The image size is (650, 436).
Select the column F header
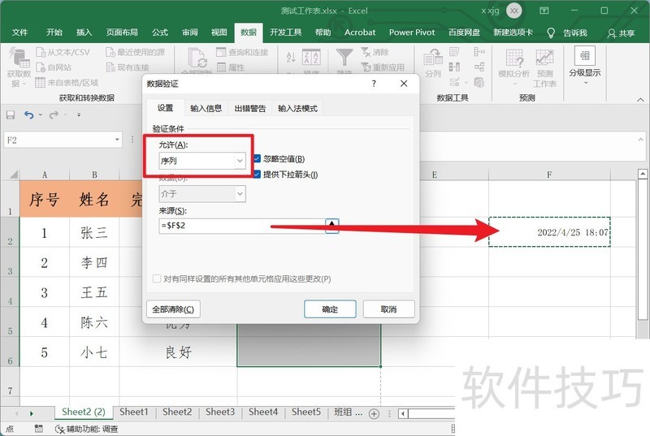click(x=549, y=175)
